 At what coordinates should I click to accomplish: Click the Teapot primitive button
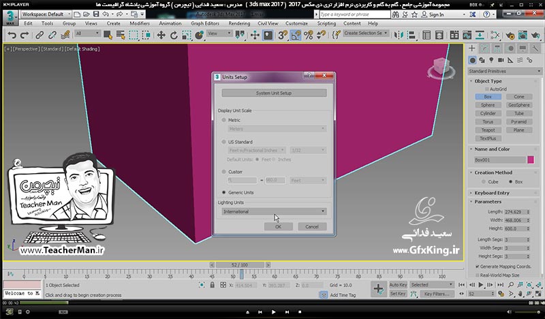tap(488, 130)
